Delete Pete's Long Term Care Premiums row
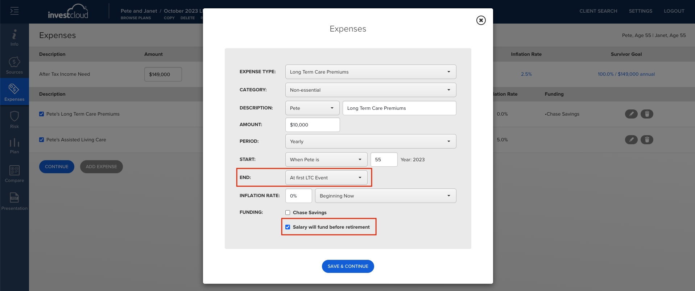The image size is (695, 291). click(x=647, y=114)
